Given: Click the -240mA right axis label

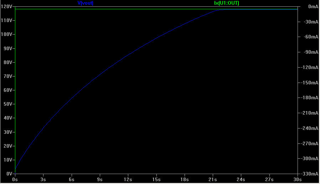Looking at the screenshot, I should click(x=310, y=128).
